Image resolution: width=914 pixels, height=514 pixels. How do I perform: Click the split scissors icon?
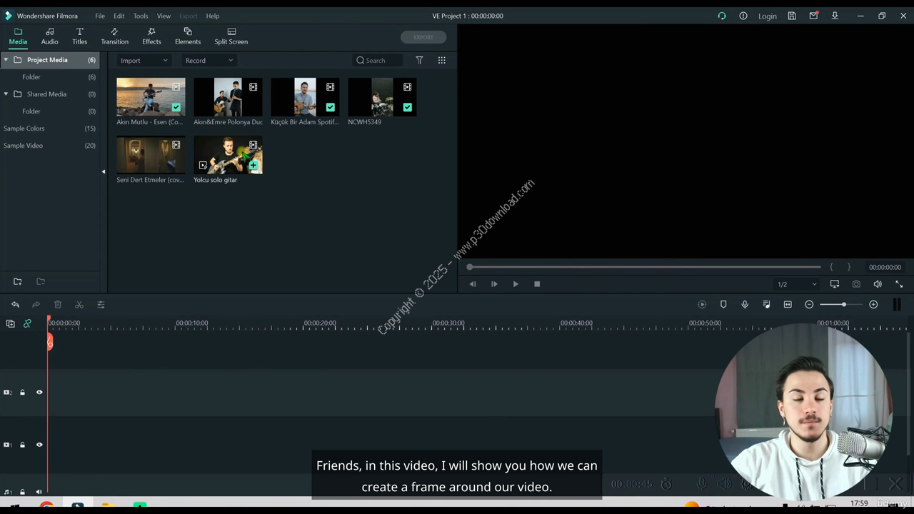79,305
